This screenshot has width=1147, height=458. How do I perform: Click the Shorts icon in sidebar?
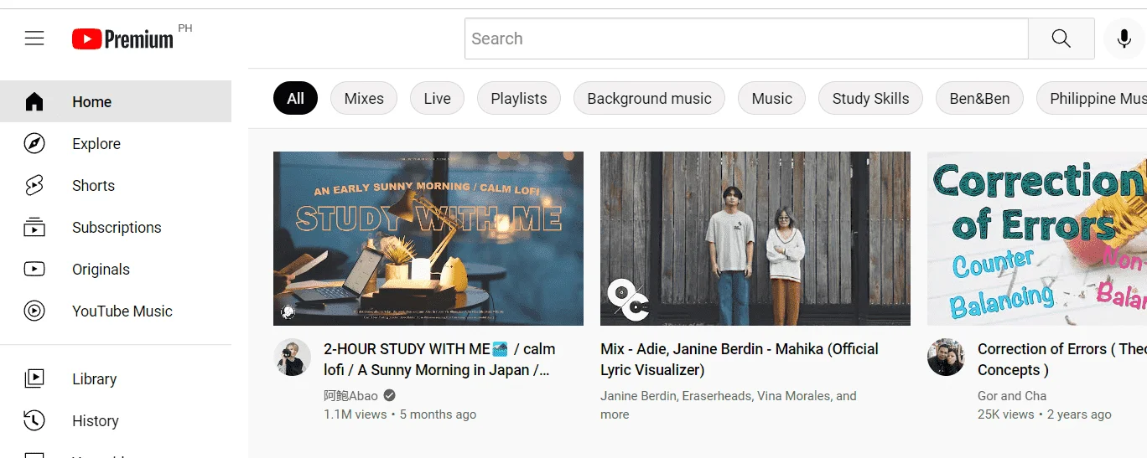point(34,186)
